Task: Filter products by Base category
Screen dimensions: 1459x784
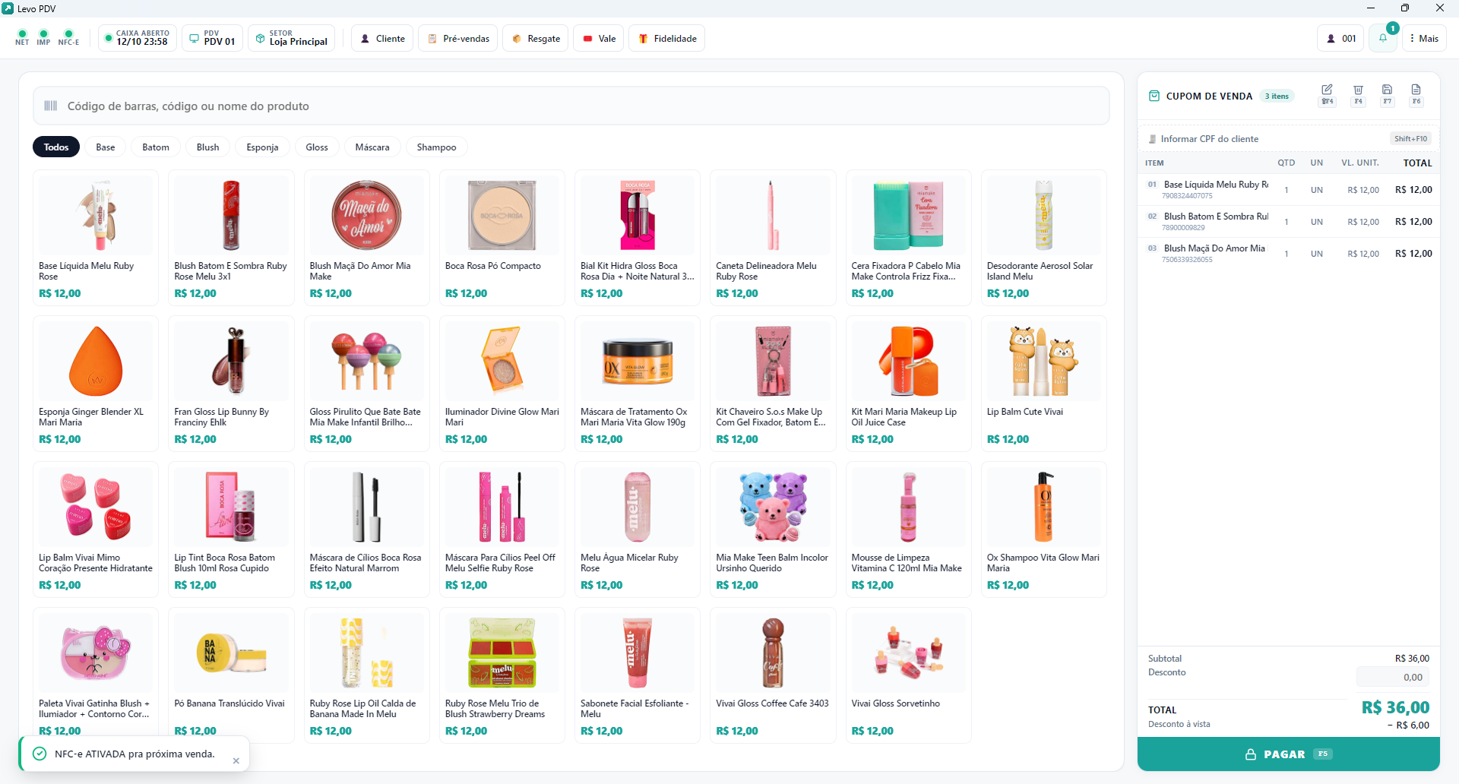Action: click(106, 147)
